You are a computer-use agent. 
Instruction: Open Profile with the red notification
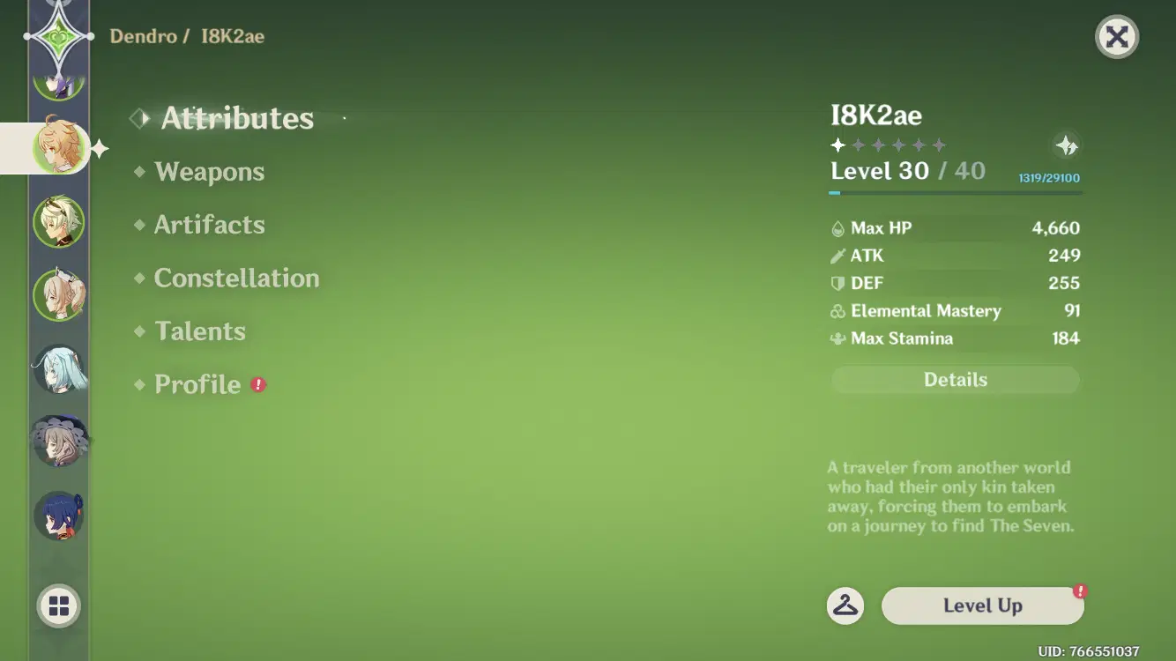(197, 384)
